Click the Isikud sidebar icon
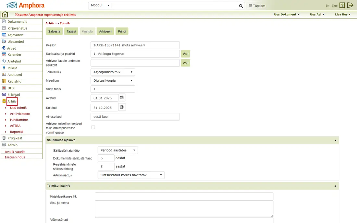The image size is (357, 223). tap(4, 68)
